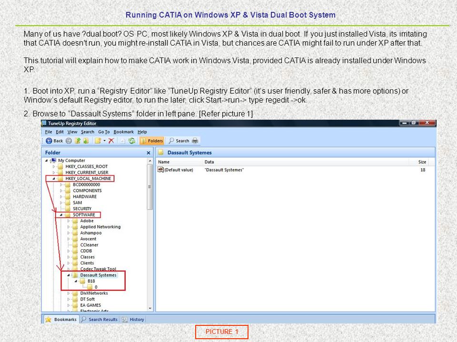457x342 pixels.
Task: Click the folder-up green arrow toolbar icon
Action: [78, 141]
